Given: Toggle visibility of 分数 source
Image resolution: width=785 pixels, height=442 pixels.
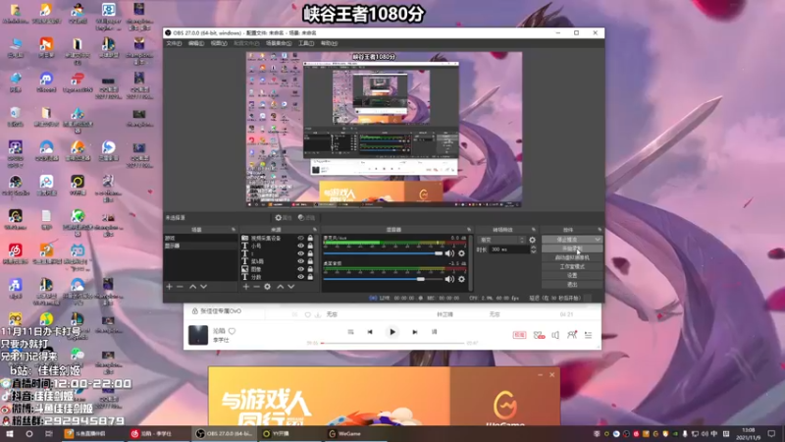Looking at the screenshot, I should [x=301, y=277].
